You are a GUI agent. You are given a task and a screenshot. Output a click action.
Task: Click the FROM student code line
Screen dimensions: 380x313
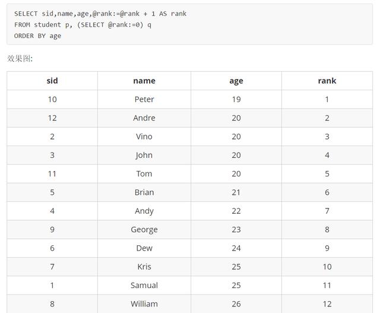pyautogui.click(x=83, y=25)
